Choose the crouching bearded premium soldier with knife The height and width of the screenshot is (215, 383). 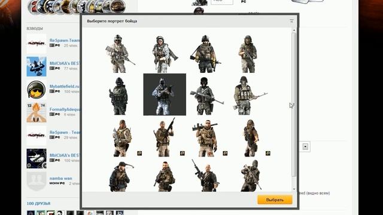(121, 138)
